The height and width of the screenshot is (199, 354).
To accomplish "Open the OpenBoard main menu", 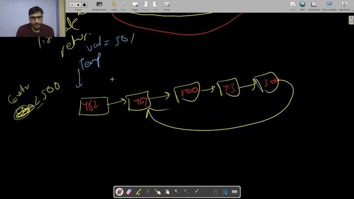I will [x=345, y=6].
